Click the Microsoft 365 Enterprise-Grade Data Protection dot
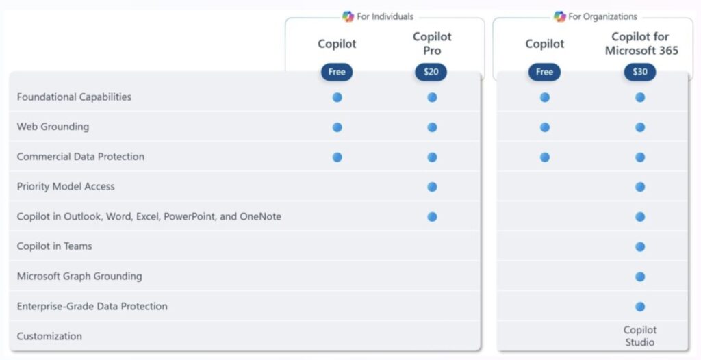Image resolution: width=701 pixels, height=360 pixels. click(640, 307)
